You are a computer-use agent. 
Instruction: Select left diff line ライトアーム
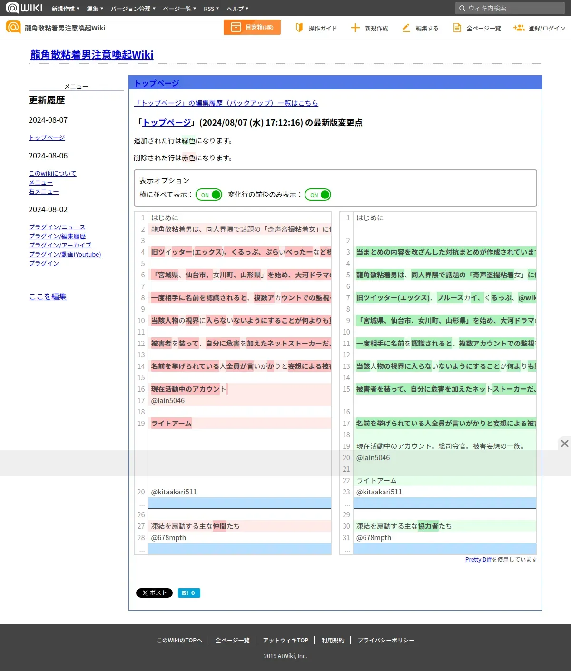[240, 424]
